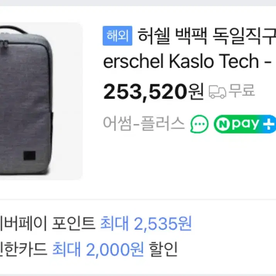Viewport: 276px width, 276px height.
Task: Open the gray Herschel backpack product thumbnail
Action: pyautogui.click(x=41, y=101)
